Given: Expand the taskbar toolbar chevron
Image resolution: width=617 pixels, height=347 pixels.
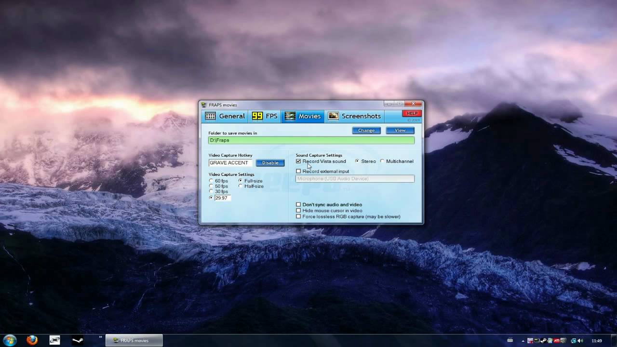Looking at the screenshot, I should 101,337.
